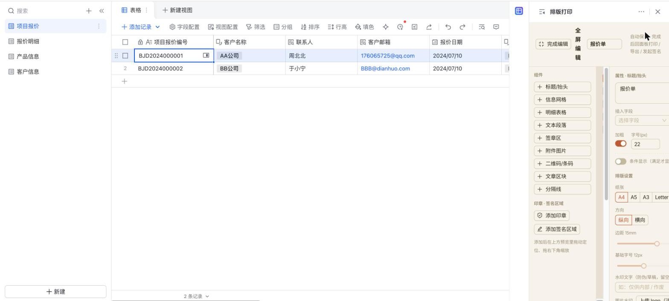
Task: Open the 视图配置 view settings
Action: tap(223, 27)
